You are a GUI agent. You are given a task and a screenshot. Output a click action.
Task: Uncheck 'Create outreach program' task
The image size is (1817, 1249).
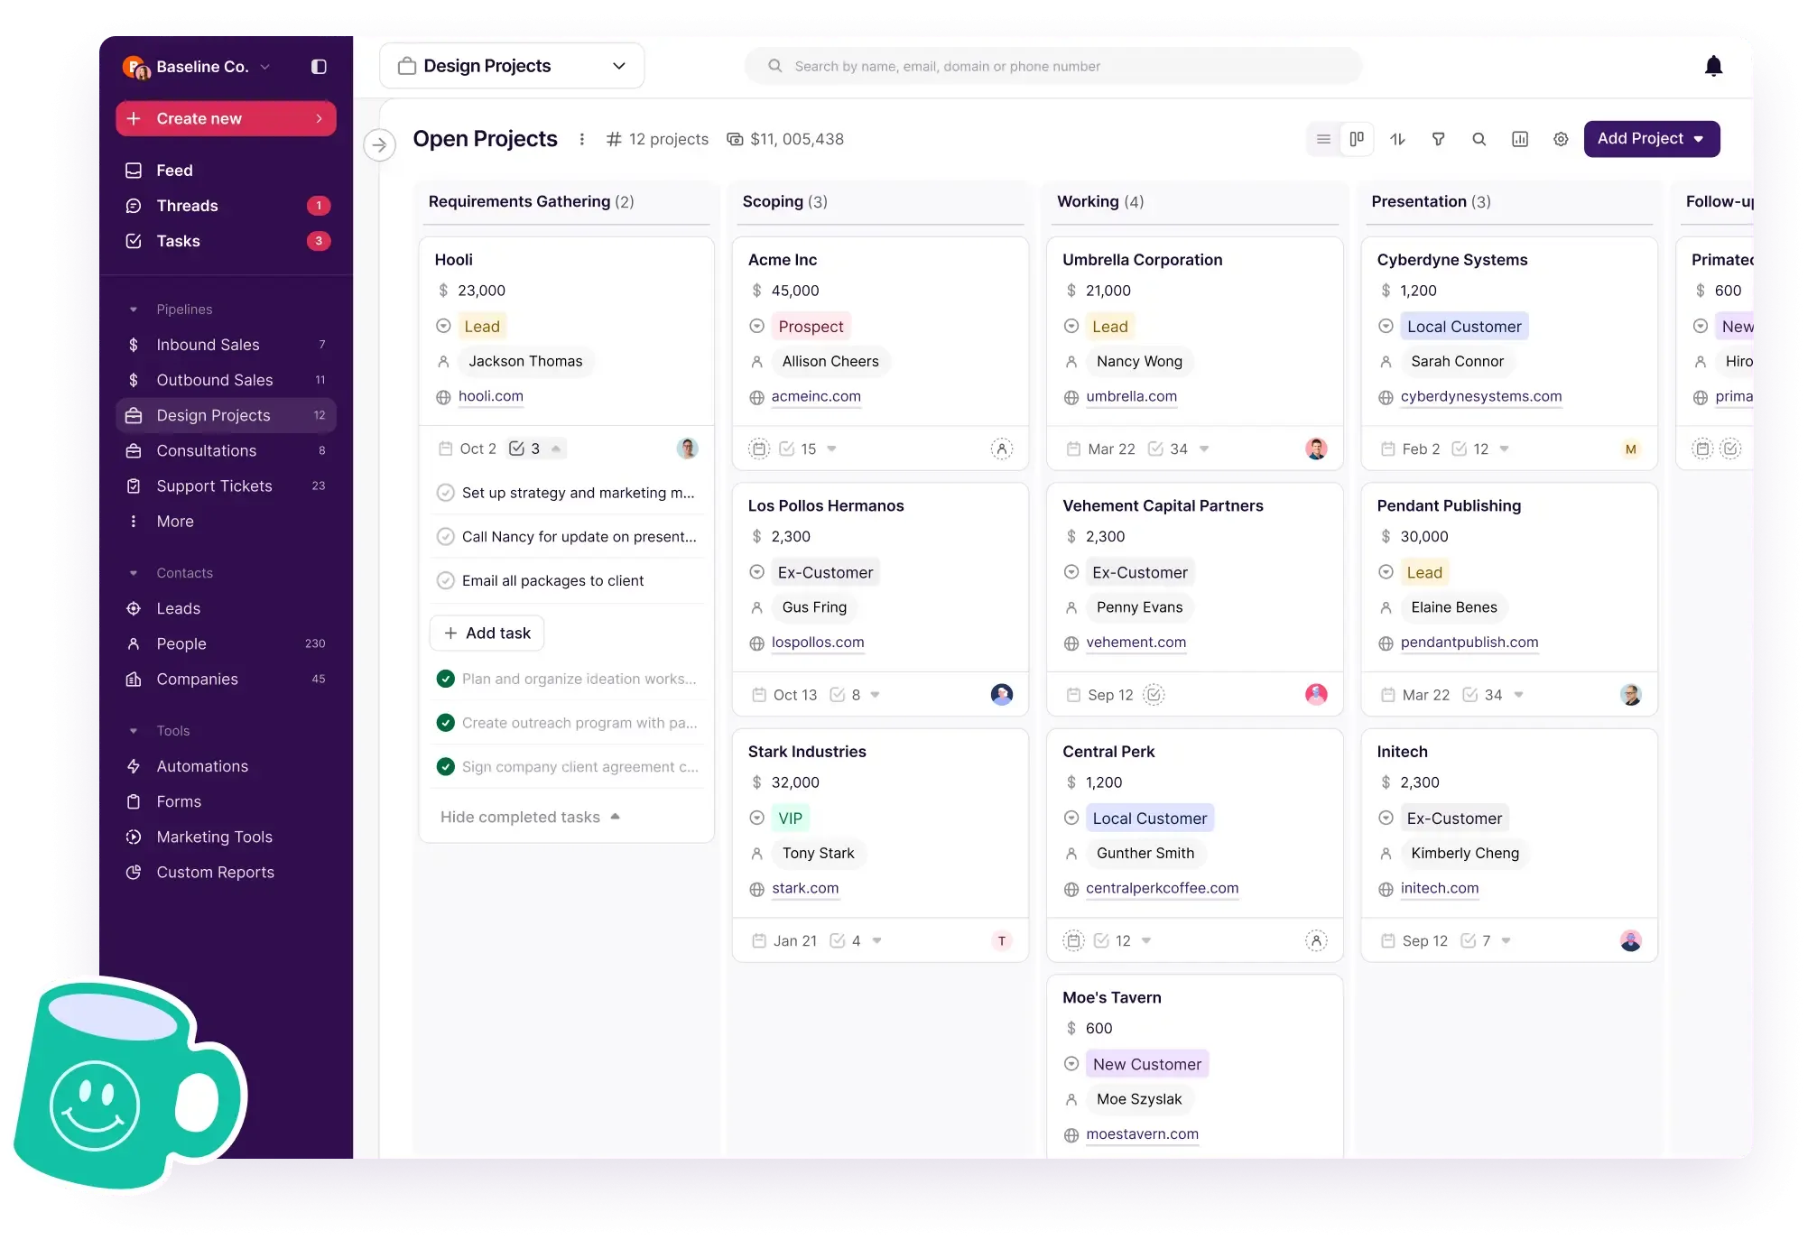445,723
